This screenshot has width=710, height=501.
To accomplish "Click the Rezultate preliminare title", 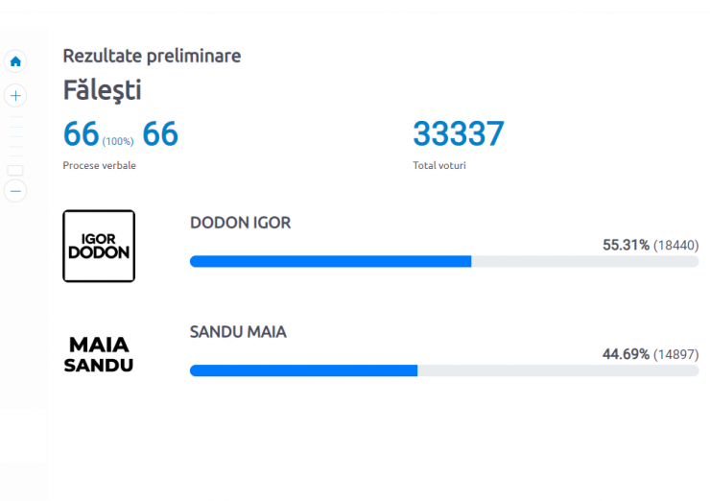I will pyautogui.click(x=152, y=57).
